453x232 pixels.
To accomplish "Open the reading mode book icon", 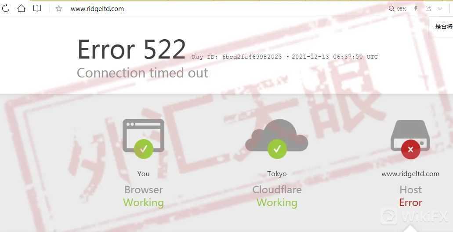I will click(37, 8).
